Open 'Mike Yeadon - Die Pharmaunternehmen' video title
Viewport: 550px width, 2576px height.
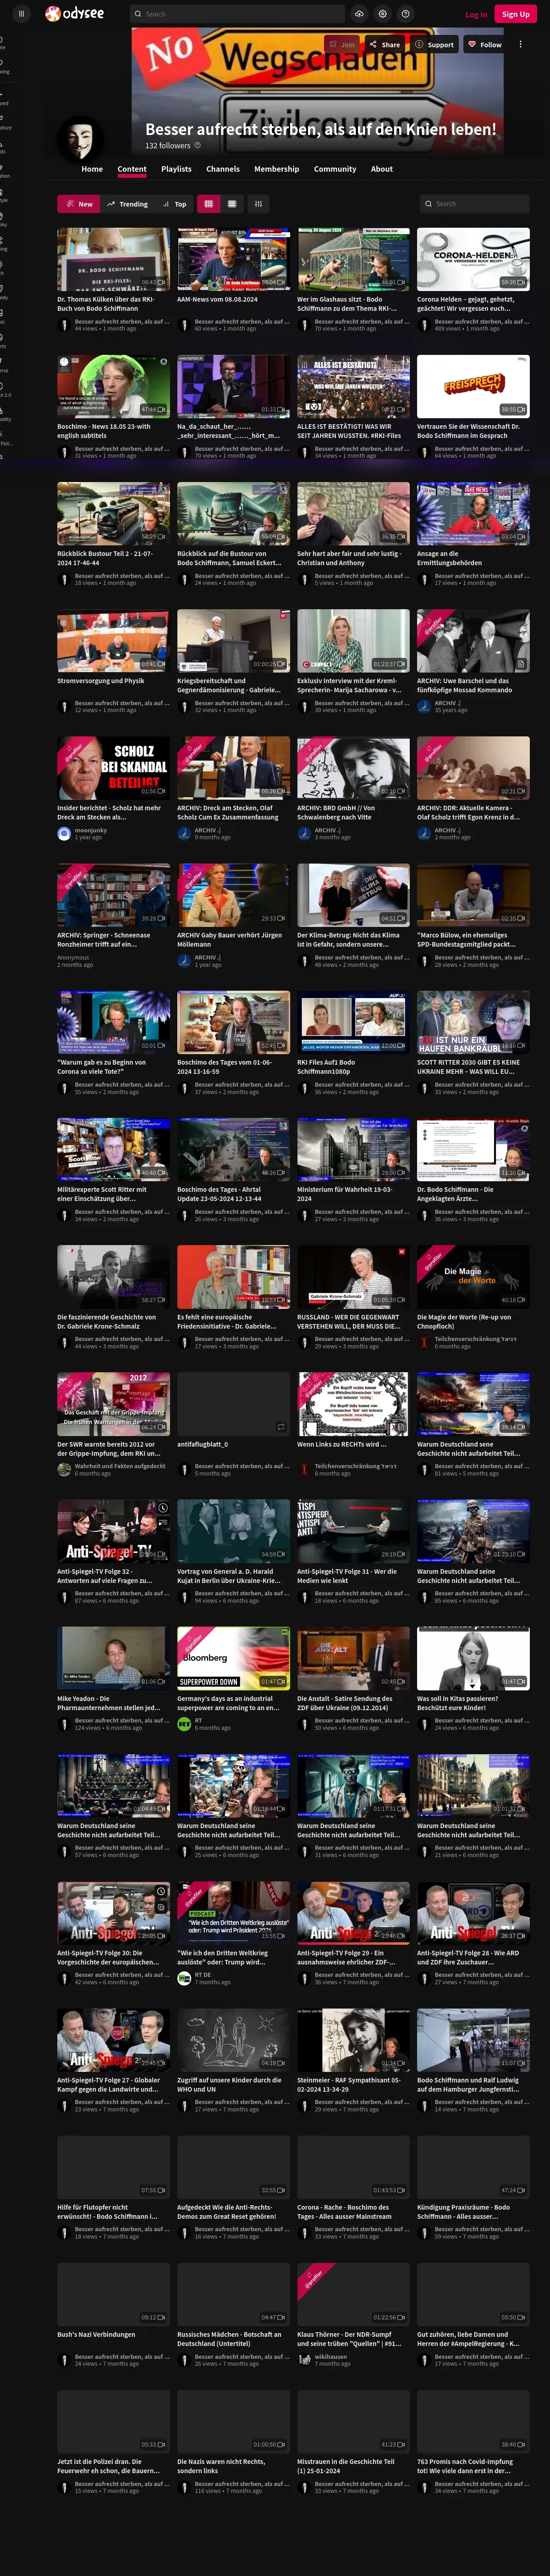pyautogui.click(x=108, y=1703)
